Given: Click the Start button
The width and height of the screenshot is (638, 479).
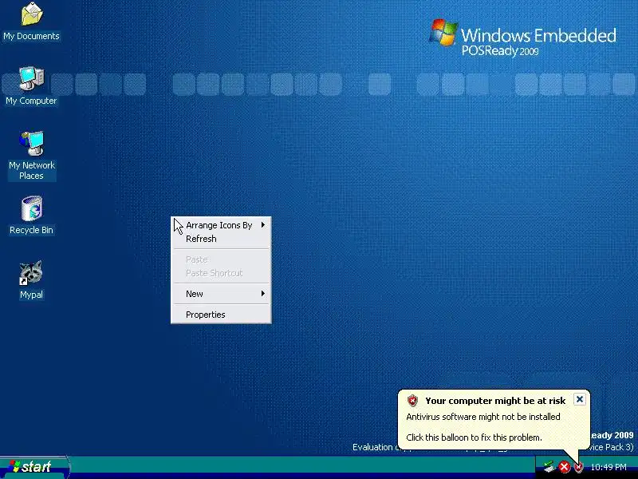Looking at the screenshot, I should point(34,467).
